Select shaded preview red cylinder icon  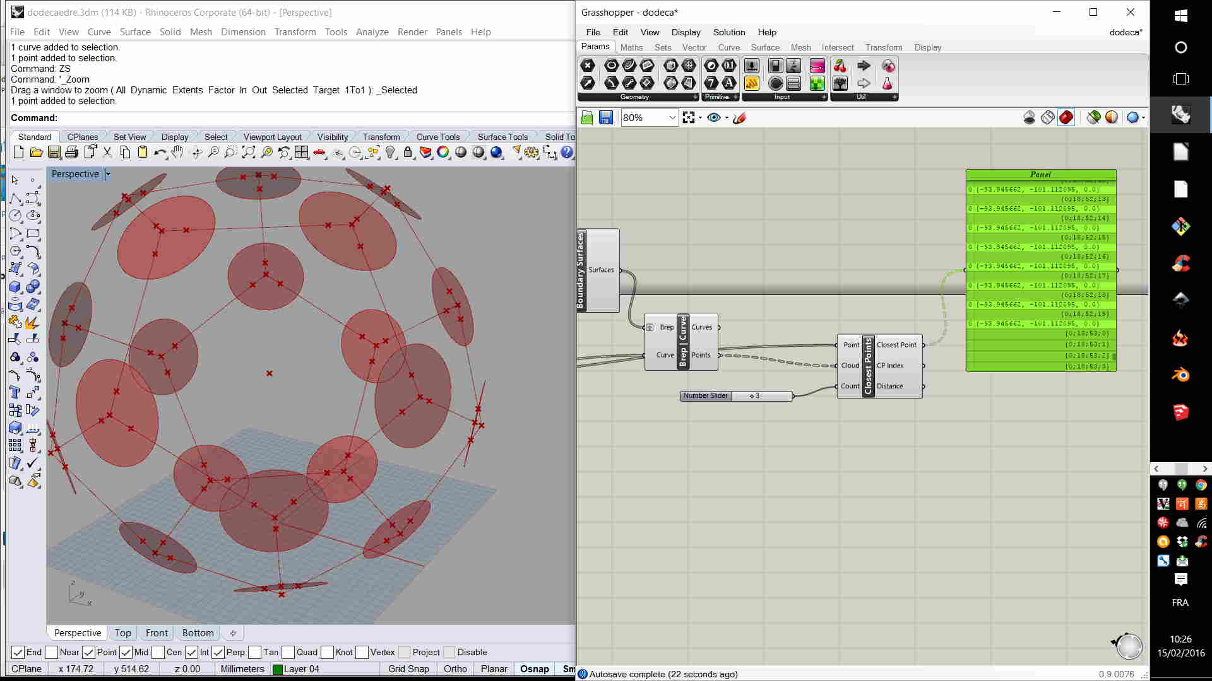1066,117
